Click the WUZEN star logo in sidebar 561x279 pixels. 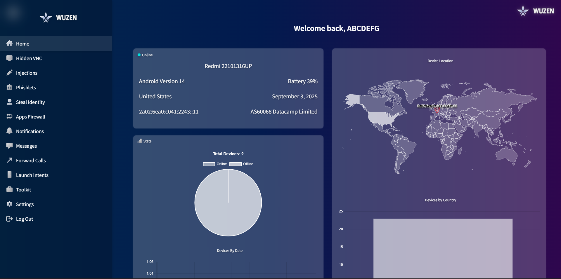point(46,18)
